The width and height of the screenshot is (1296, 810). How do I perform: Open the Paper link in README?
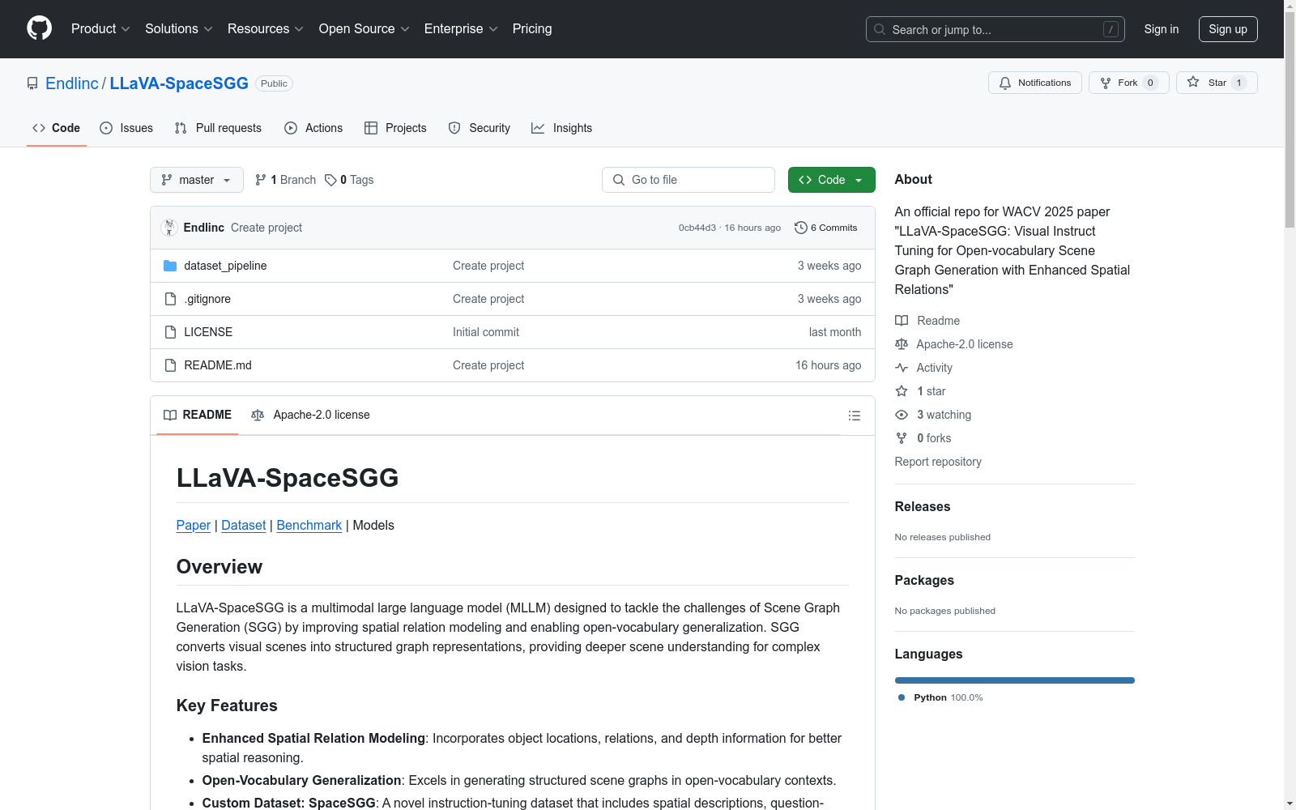[x=193, y=525]
